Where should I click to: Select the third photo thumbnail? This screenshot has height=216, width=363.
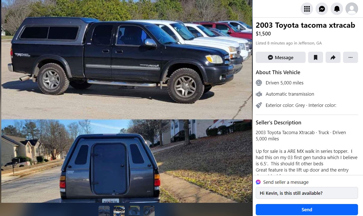pyautogui.click(x=134, y=211)
